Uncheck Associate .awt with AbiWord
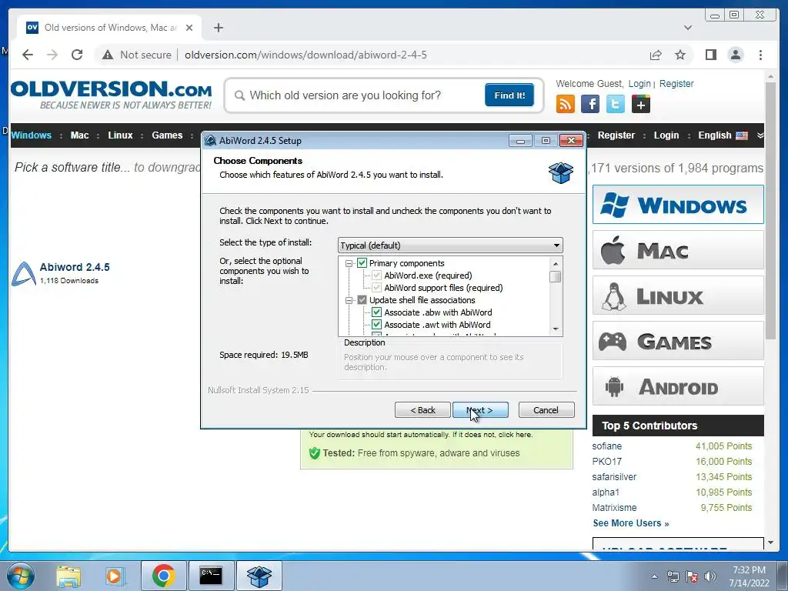The image size is (788, 591). click(376, 325)
